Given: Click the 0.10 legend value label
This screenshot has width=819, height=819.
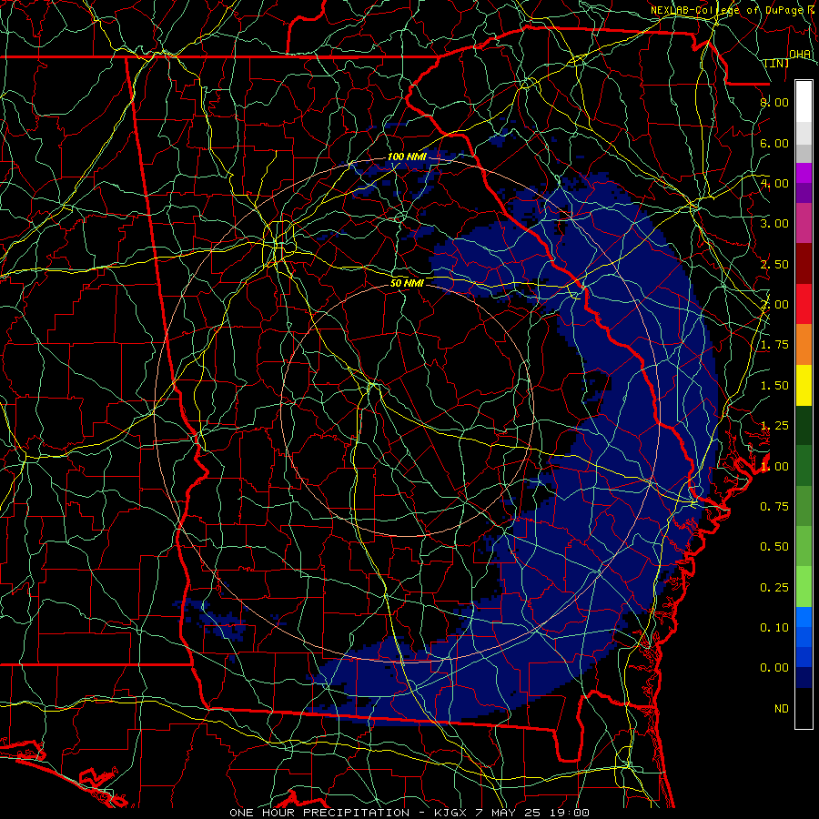Looking at the screenshot, I should pos(774,628).
